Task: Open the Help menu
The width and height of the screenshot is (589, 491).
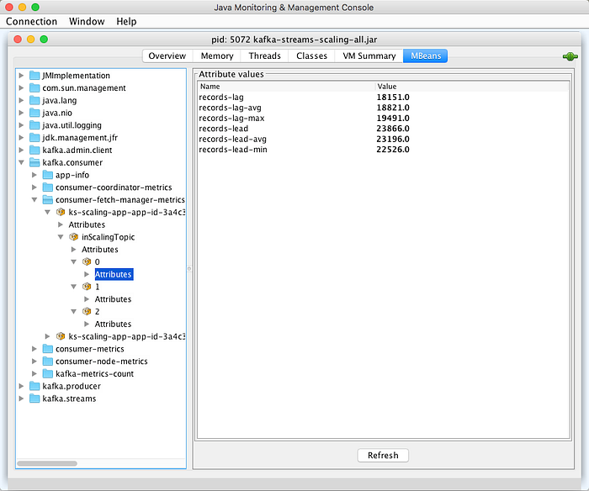Action: coord(126,21)
